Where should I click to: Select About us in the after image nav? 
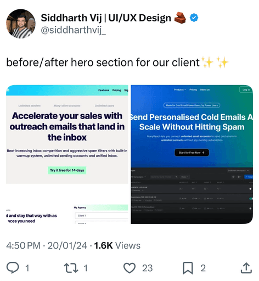point(205,89)
